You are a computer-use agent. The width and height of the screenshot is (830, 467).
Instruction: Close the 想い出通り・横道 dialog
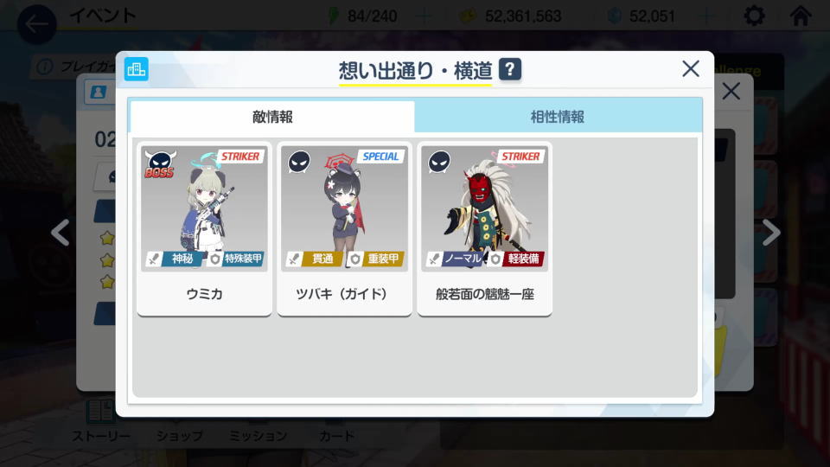point(690,69)
